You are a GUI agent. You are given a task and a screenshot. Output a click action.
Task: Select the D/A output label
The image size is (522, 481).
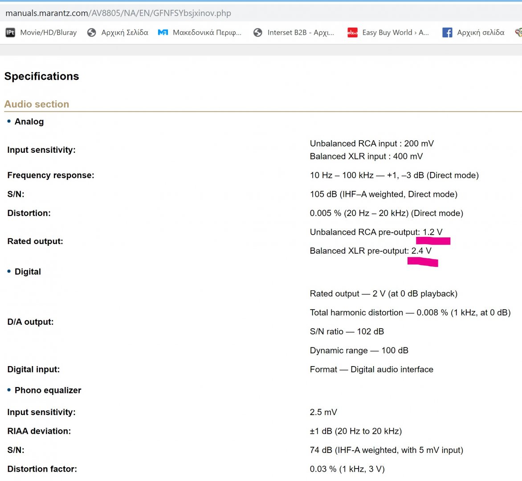tap(30, 322)
